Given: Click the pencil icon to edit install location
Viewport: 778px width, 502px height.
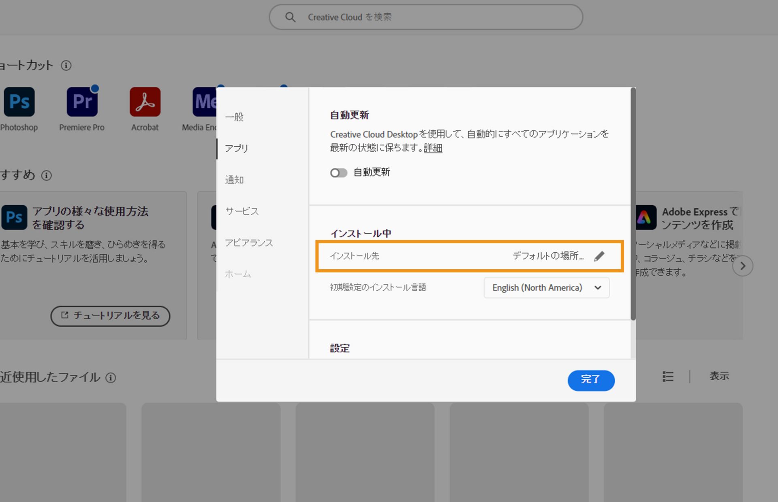Looking at the screenshot, I should (x=599, y=256).
